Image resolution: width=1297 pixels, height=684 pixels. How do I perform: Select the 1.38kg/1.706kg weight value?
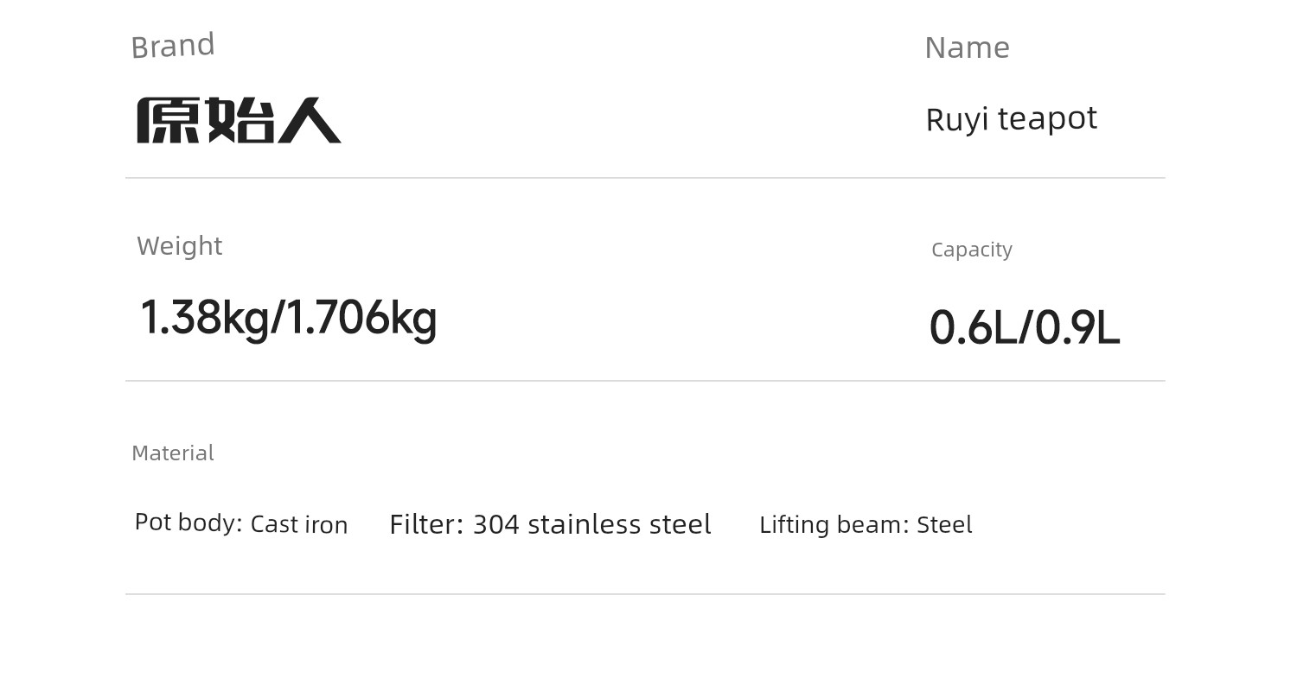[x=289, y=318]
